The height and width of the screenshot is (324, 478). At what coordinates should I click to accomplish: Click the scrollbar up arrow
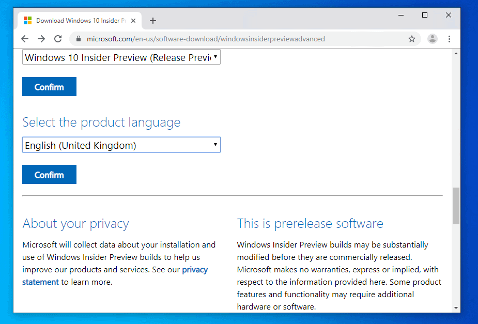tap(456, 53)
